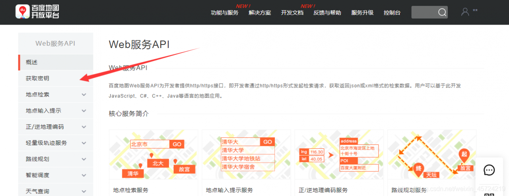The height and width of the screenshot is (196, 509).
Task: Open the user account avatar icon
Action: point(465,12)
